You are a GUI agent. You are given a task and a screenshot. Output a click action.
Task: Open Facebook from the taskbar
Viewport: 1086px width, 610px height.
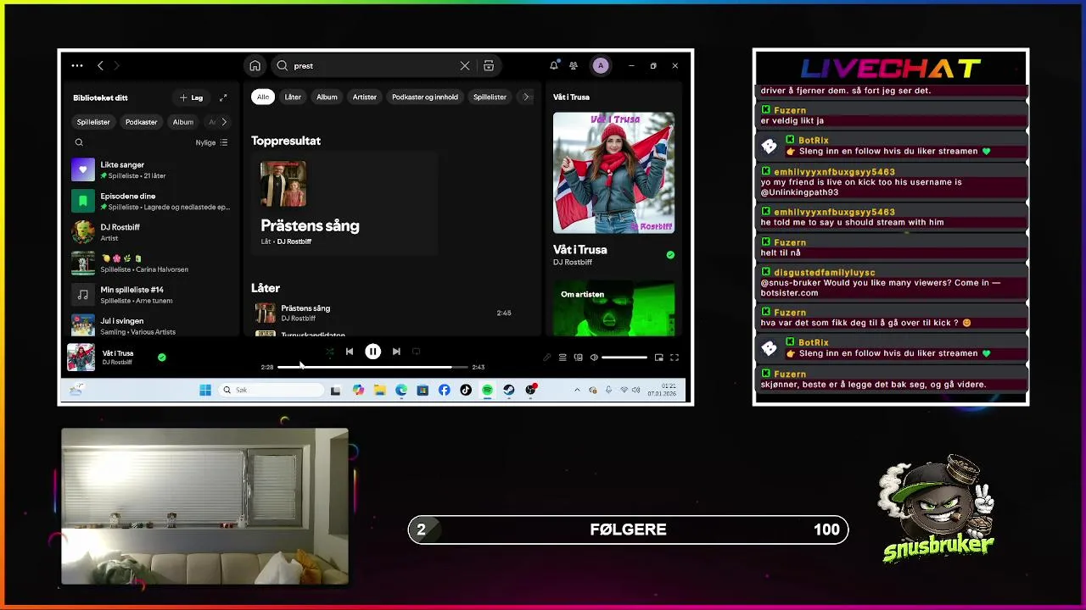tap(445, 390)
